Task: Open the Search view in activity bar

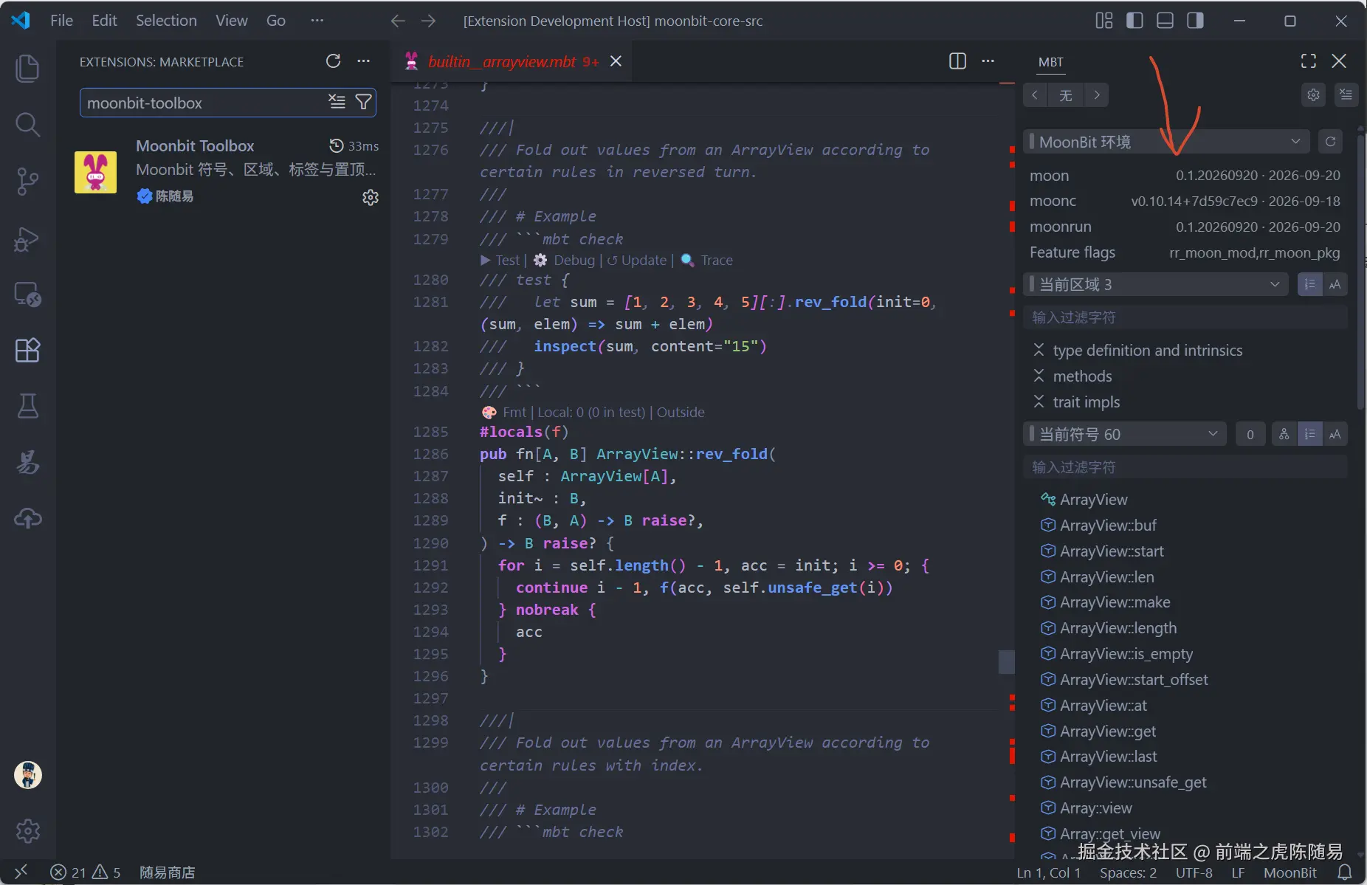Action: [27, 125]
